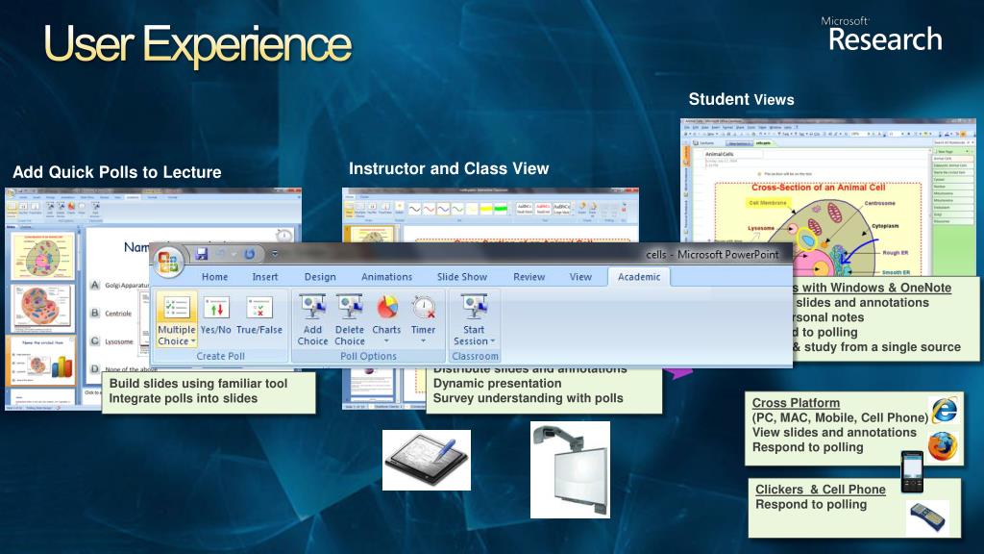The height and width of the screenshot is (554, 984).
Task: Click "Cross-Section of an Animal Cell" in OneNote
Action: 819,188
